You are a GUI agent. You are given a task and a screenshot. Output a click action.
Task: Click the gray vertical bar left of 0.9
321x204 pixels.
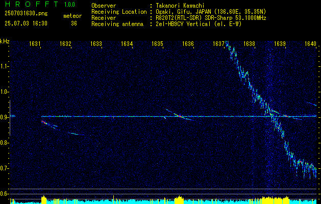(x=10, y=118)
